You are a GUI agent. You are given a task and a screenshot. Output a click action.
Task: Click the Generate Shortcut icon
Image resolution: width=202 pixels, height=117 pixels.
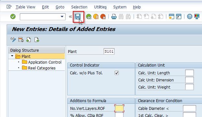(x=179, y=16)
